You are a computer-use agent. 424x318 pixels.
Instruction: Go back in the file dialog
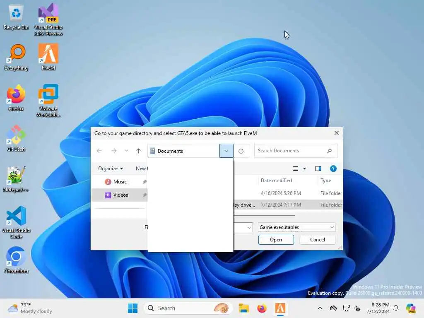99,151
